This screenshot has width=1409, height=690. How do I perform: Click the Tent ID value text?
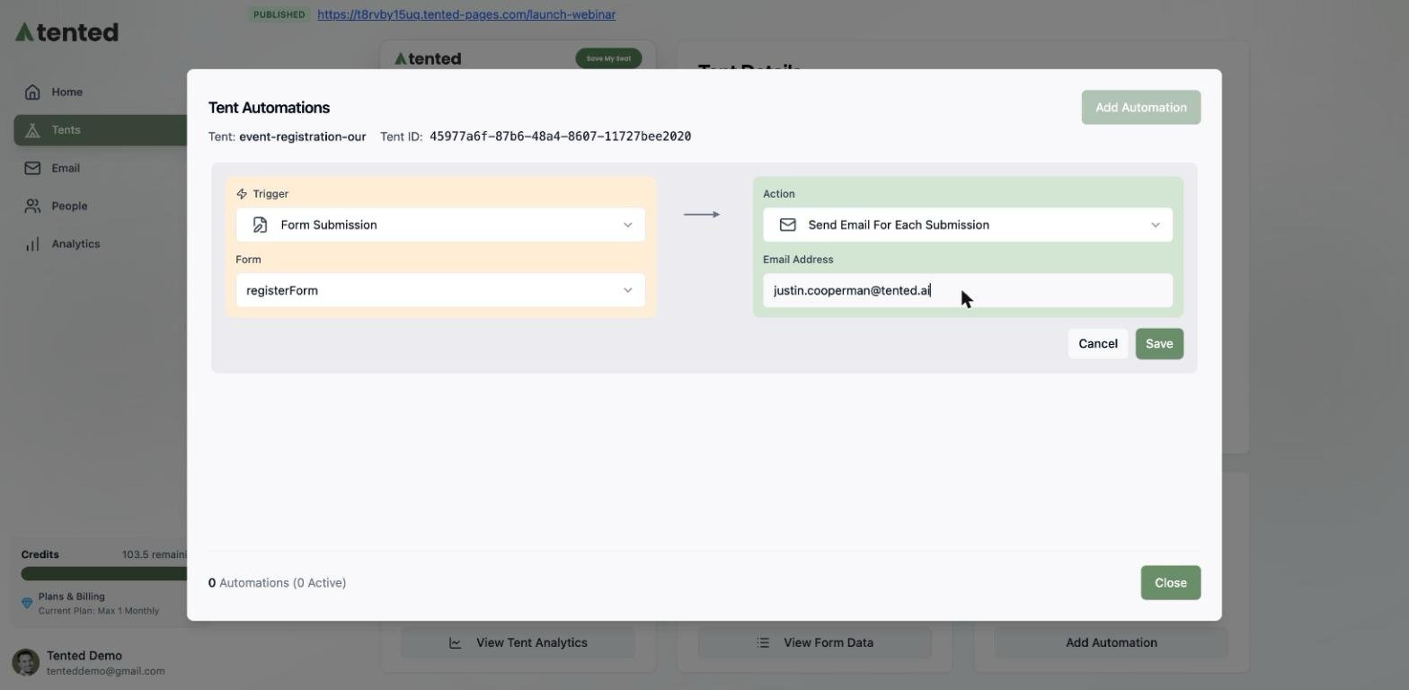click(560, 137)
